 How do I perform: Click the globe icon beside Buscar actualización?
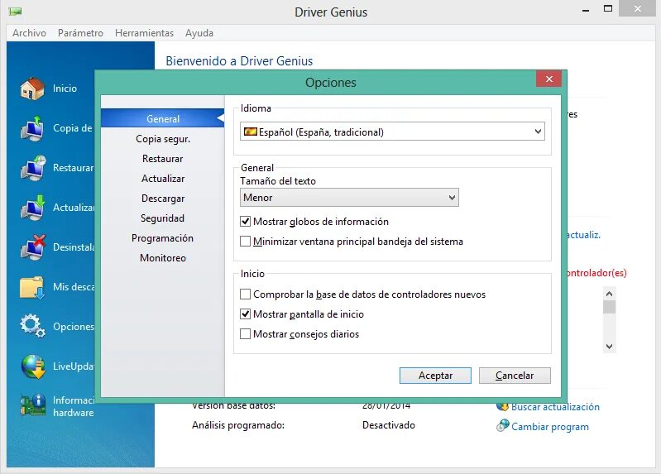[502, 406]
